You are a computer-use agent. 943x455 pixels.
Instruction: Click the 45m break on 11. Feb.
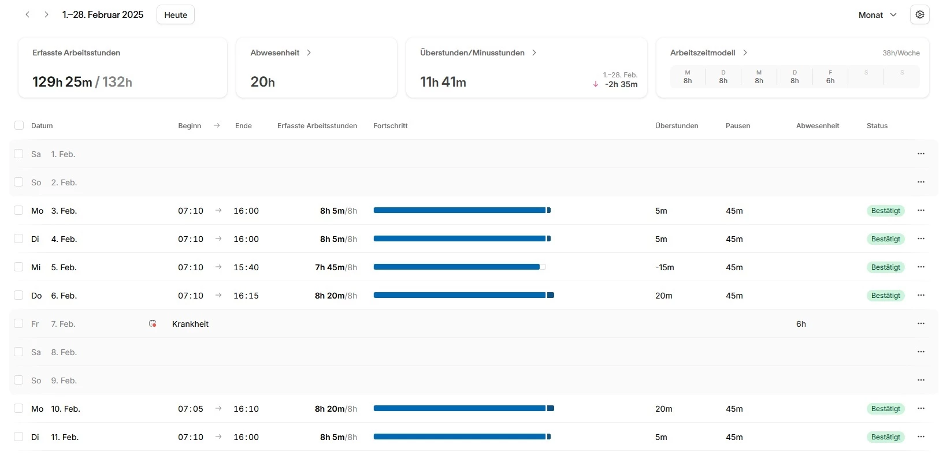[734, 437]
